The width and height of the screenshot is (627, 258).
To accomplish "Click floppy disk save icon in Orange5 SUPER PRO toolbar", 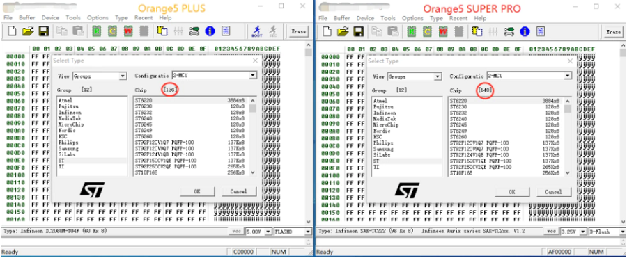I will click(x=359, y=31).
